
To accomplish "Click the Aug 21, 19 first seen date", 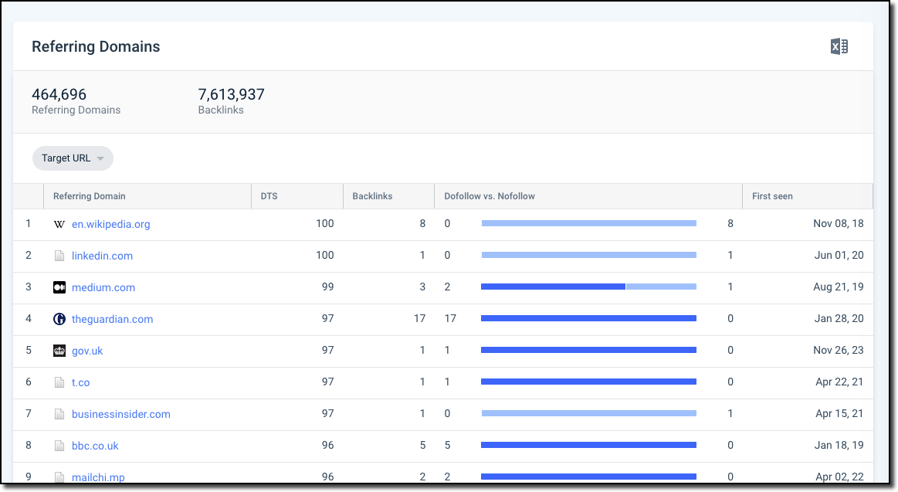I will point(839,287).
